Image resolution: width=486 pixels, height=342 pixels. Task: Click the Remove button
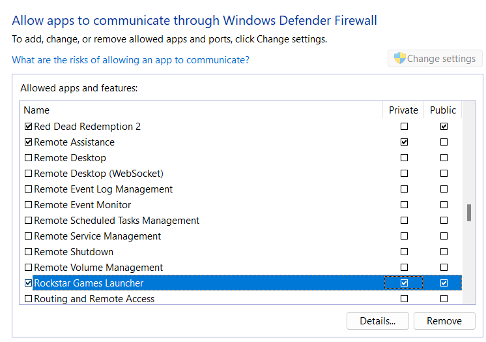point(444,321)
